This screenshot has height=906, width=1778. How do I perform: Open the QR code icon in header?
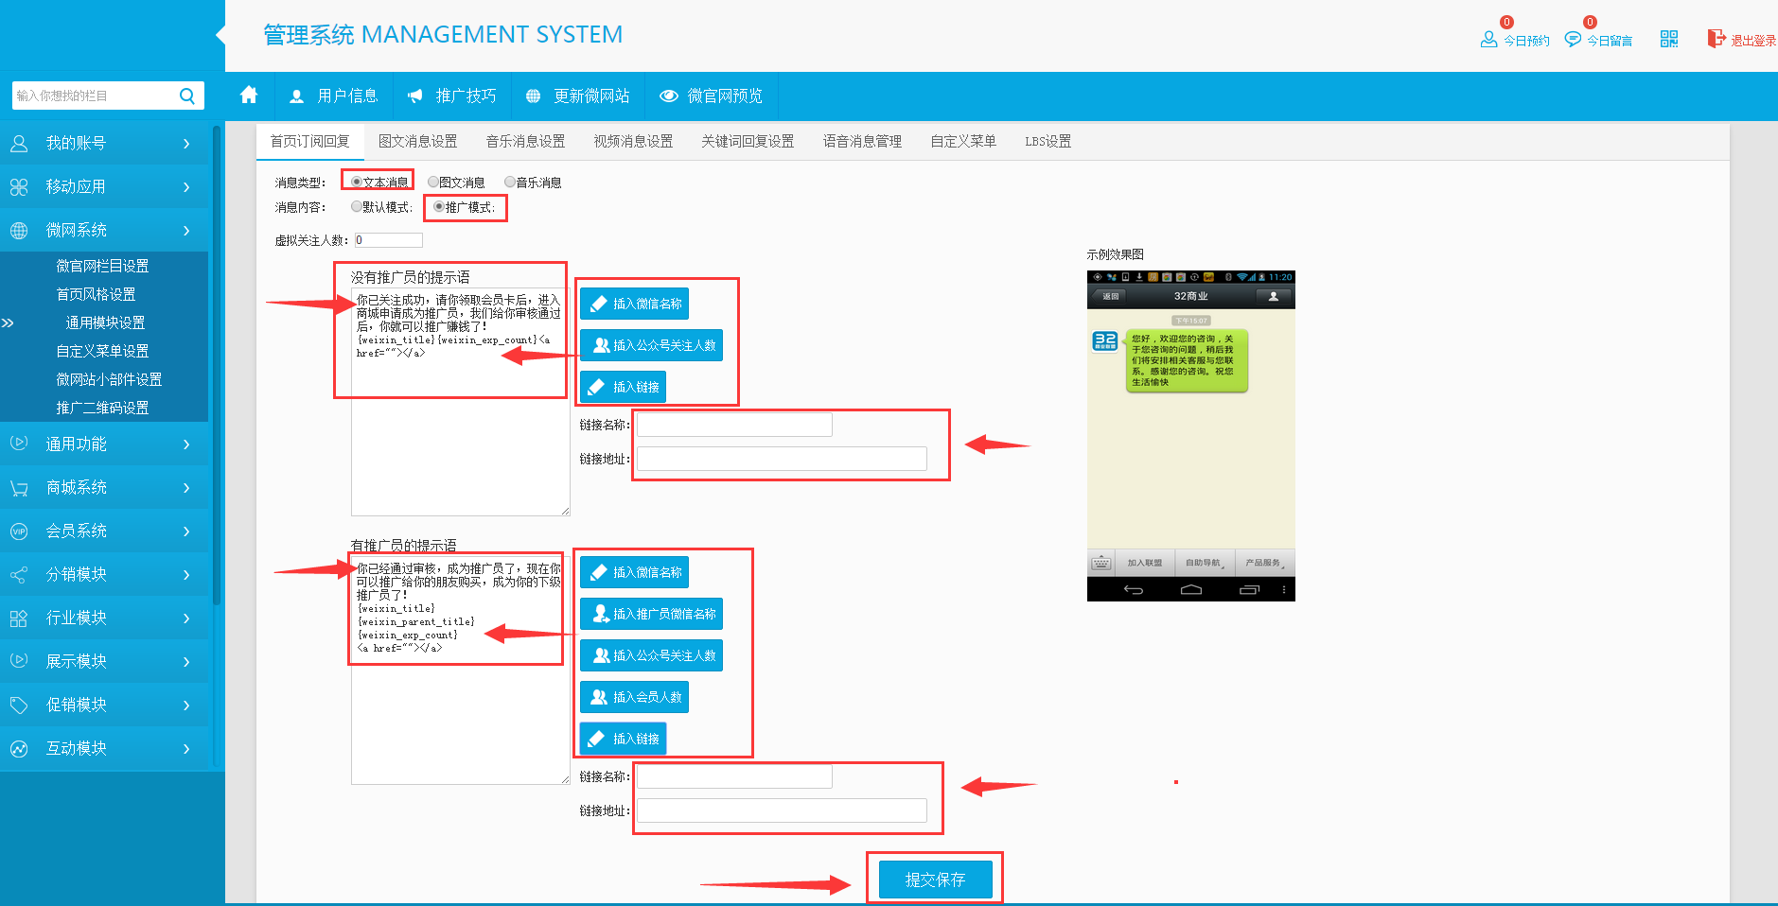coord(1668,39)
